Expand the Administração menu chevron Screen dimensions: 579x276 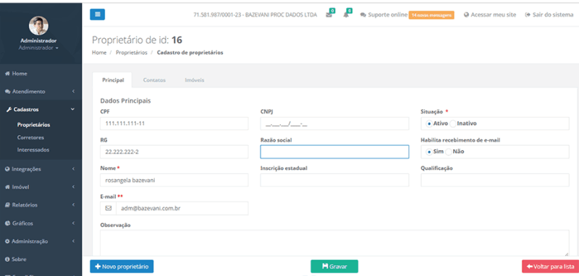click(74, 241)
